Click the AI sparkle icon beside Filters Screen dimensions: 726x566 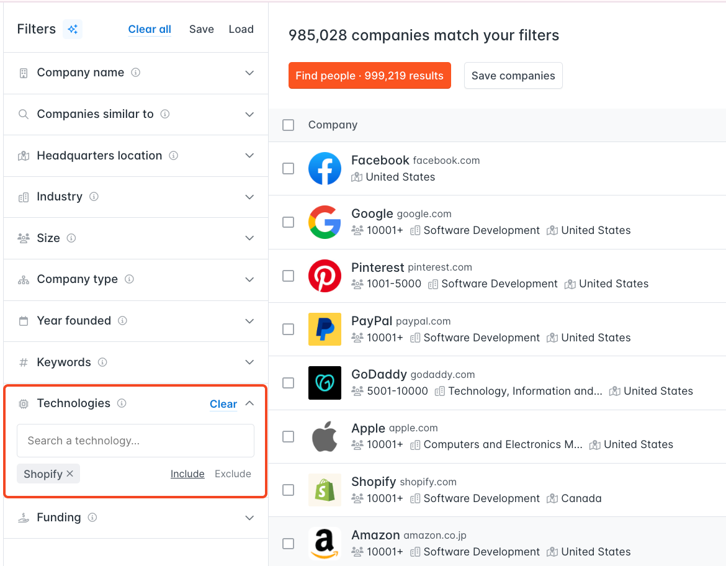pyautogui.click(x=73, y=29)
